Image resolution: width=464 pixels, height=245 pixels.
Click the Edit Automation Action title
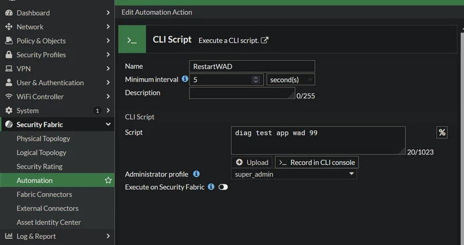point(157,12)
